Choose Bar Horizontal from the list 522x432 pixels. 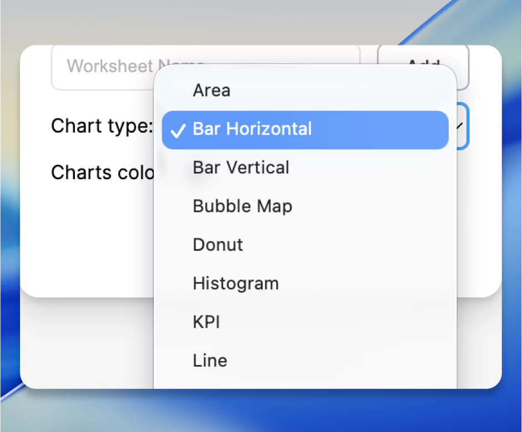252,129
